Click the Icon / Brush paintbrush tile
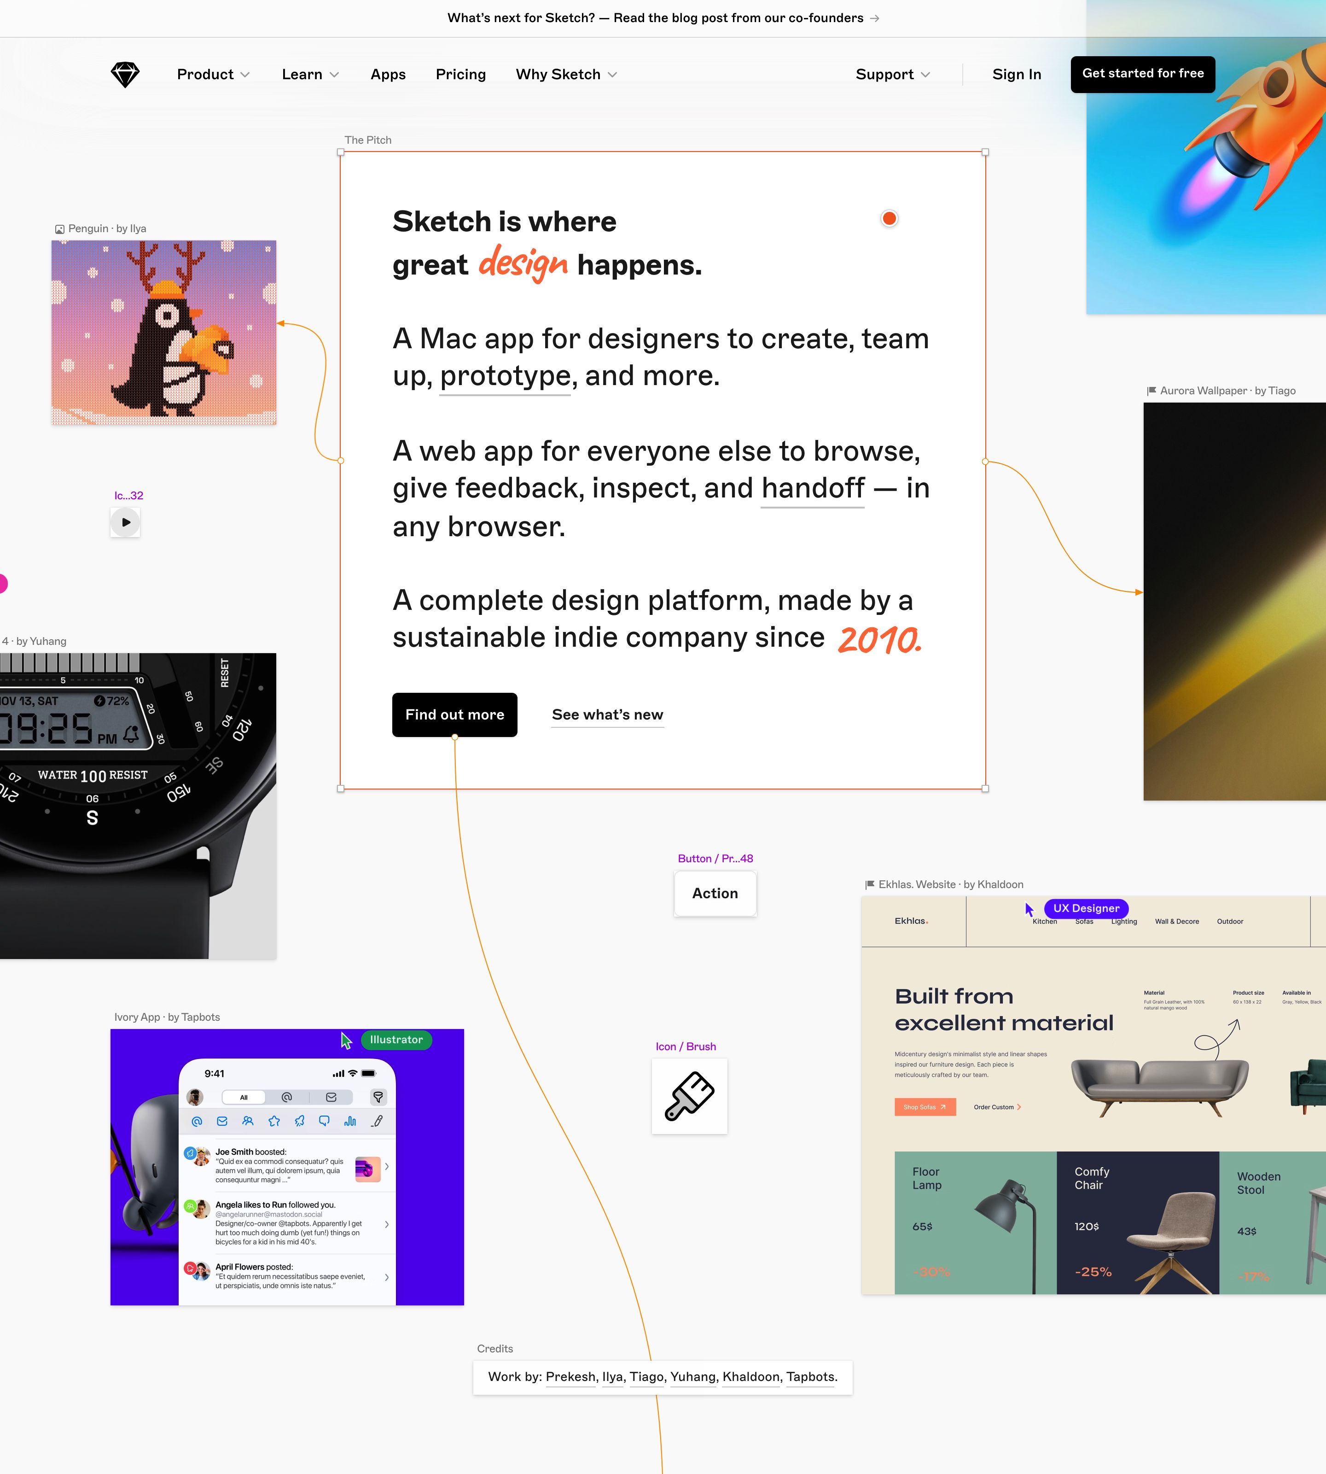 689,1096
